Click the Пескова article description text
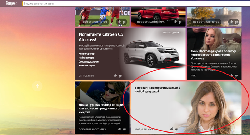The height and width of the screenshot is (135, 250). (x=214, y=66)
